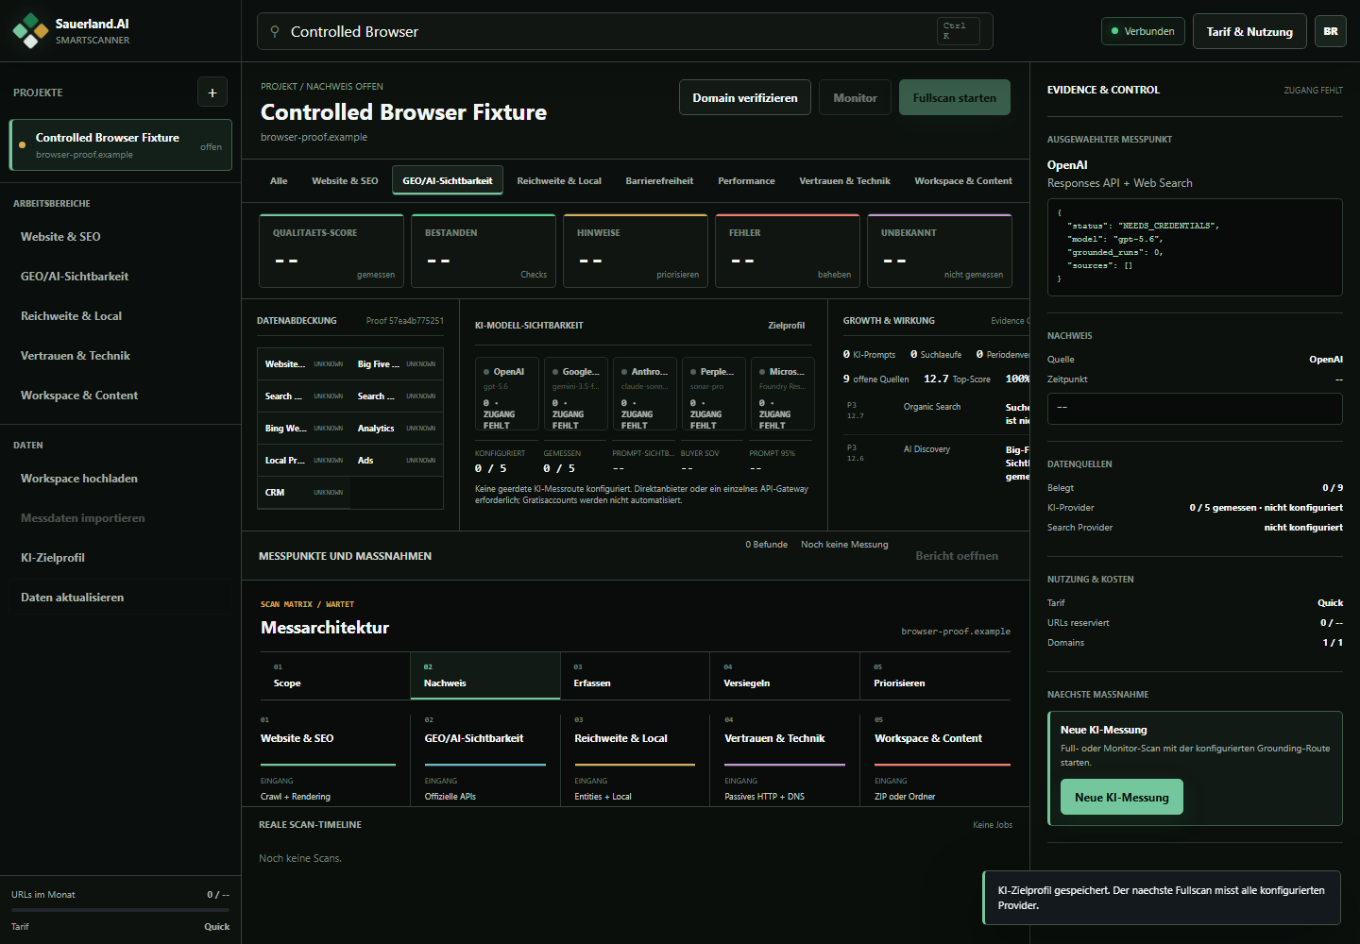Viewport: 1360px width, 944px height.
Task: Add a new project with the plus button
Action: pos(212,93)
